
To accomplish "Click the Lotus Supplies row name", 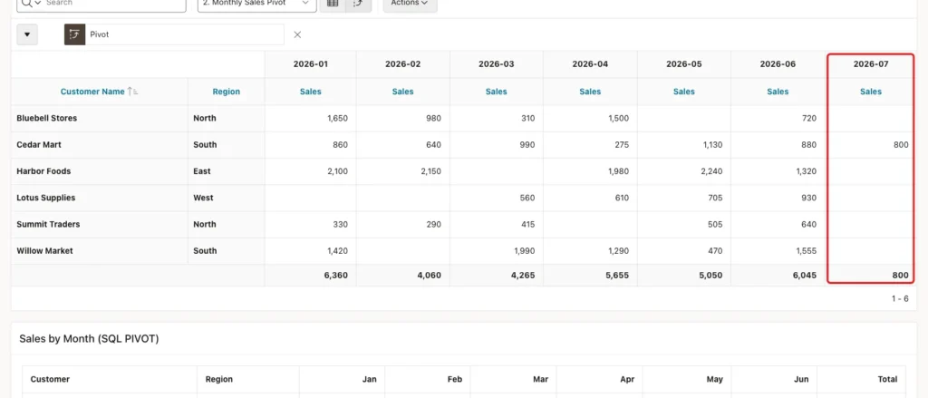I will pyautogui.click(x=46, y=198).
